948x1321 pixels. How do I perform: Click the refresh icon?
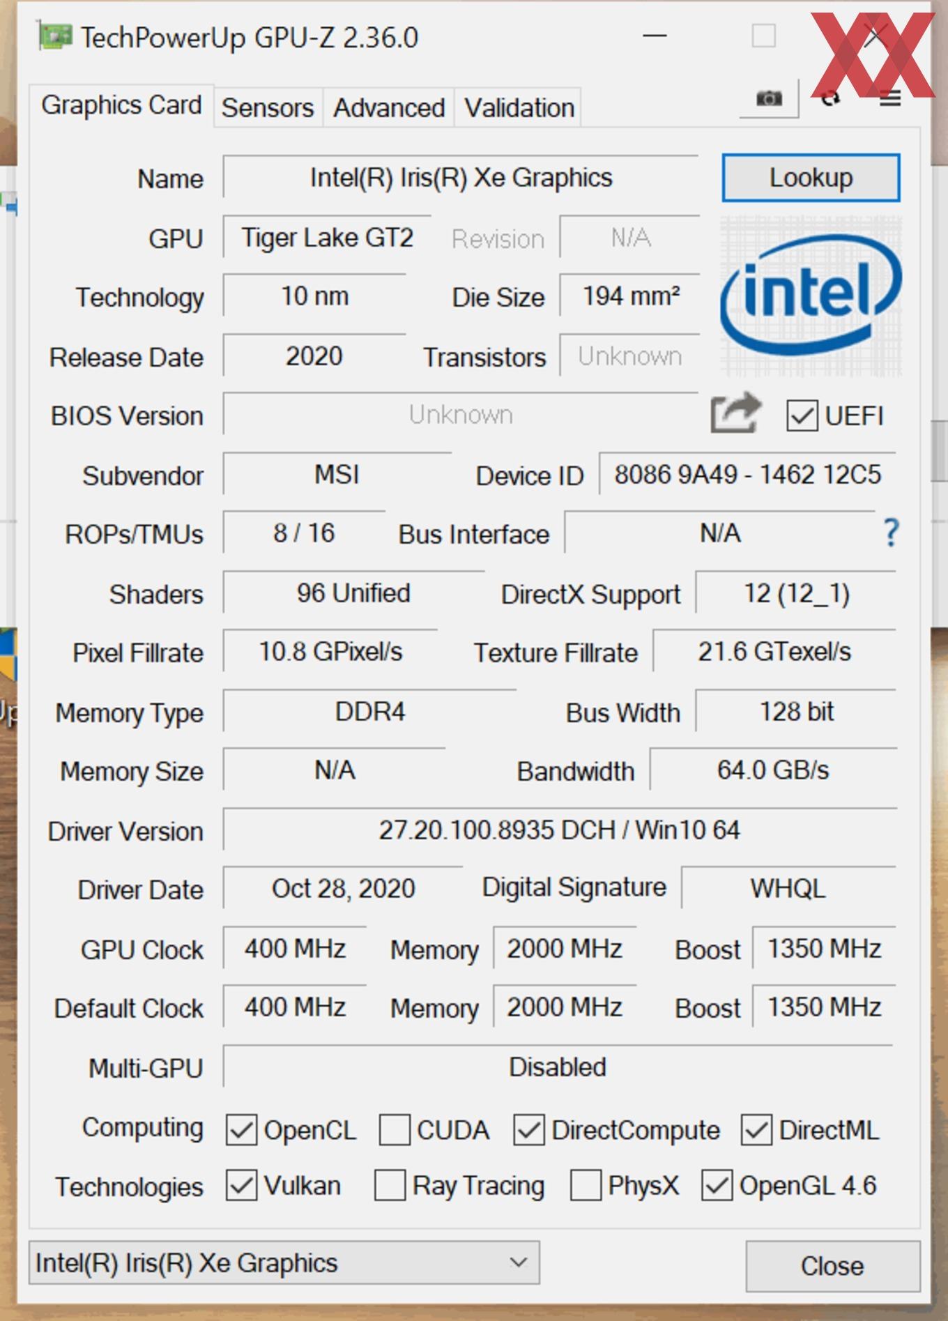pyautogui.click(x=829, y=99)
